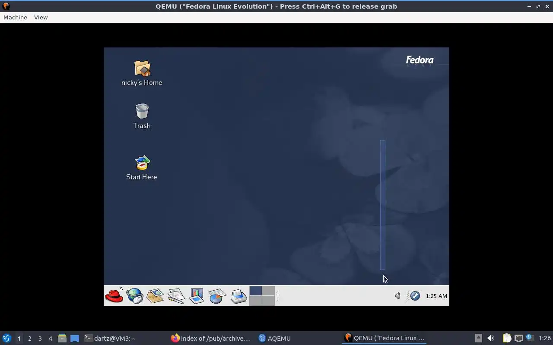This screenshot has width=553, height=345.
Task: Switch to host workspace 1
Action: 19,339
